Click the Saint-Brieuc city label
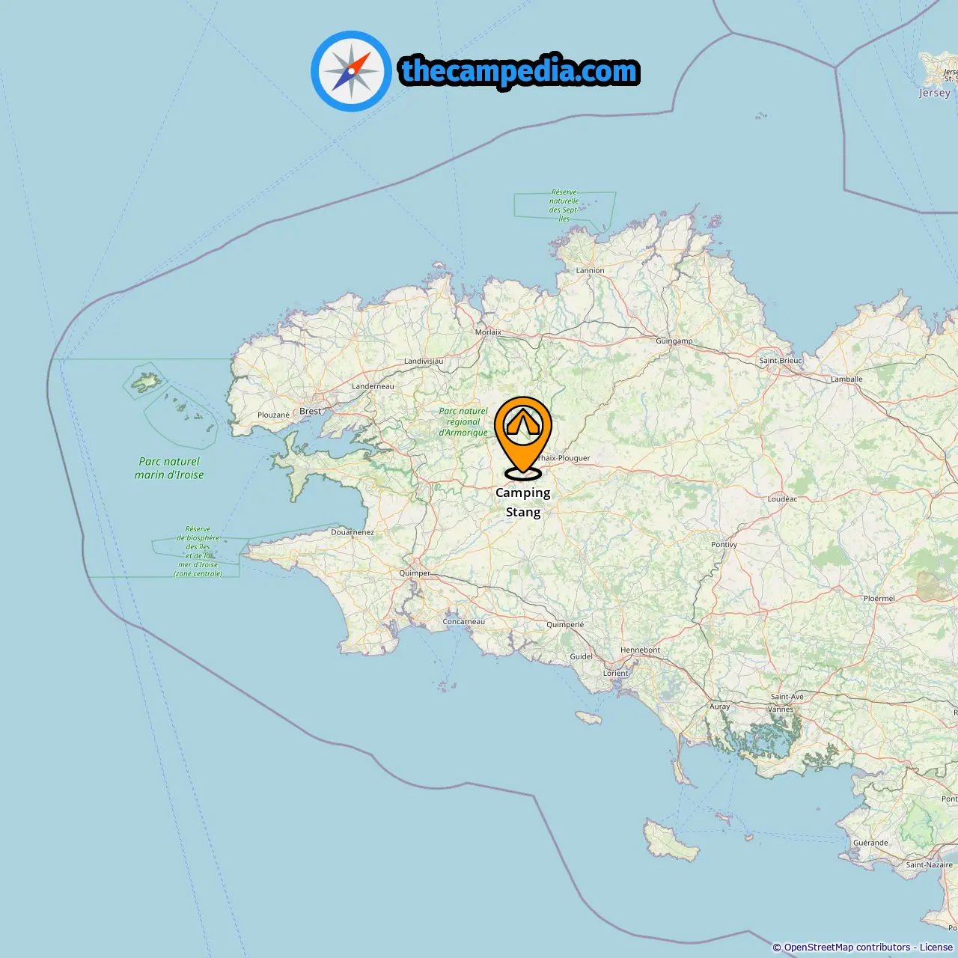The height and width of the screenshot is (958, 958). pyautogui.click(x=781, y=360)
